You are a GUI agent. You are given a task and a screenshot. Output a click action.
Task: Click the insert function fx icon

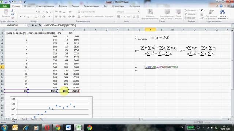[x=40, y=25]
